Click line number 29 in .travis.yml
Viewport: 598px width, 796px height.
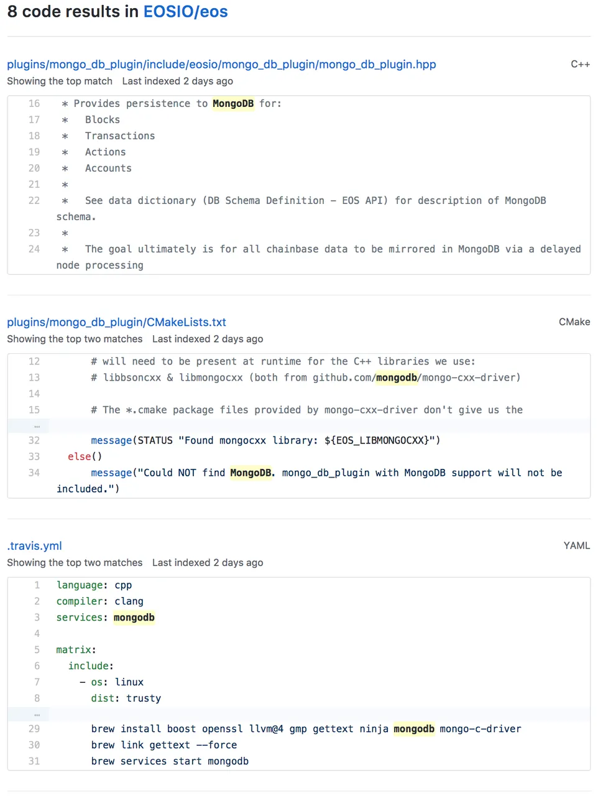pyautogui.click(x=34, y=729)
